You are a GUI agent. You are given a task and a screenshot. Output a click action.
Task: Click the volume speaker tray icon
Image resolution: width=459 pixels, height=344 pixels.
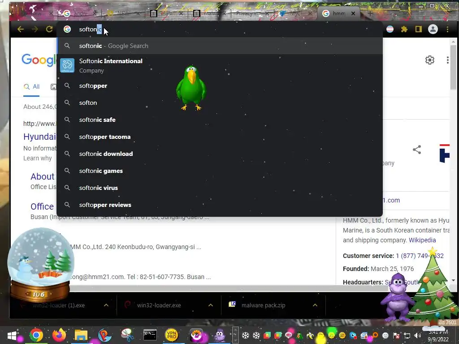pos(418,335)
